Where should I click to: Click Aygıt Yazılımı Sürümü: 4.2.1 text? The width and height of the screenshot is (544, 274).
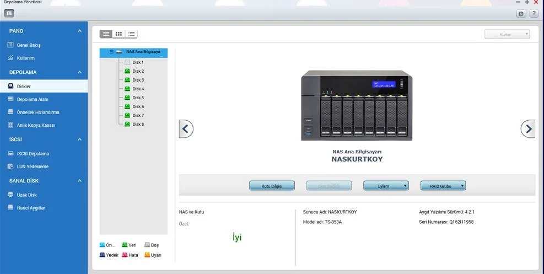446,212
